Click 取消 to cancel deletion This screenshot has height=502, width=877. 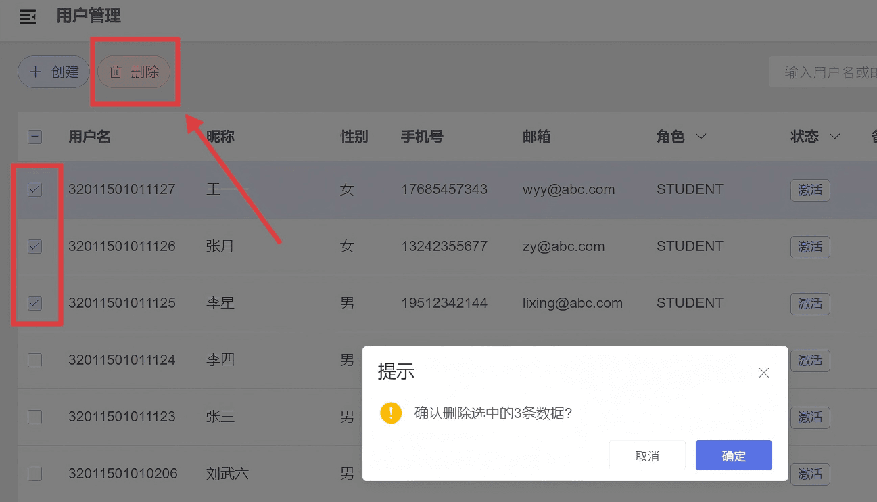point(647,456)
